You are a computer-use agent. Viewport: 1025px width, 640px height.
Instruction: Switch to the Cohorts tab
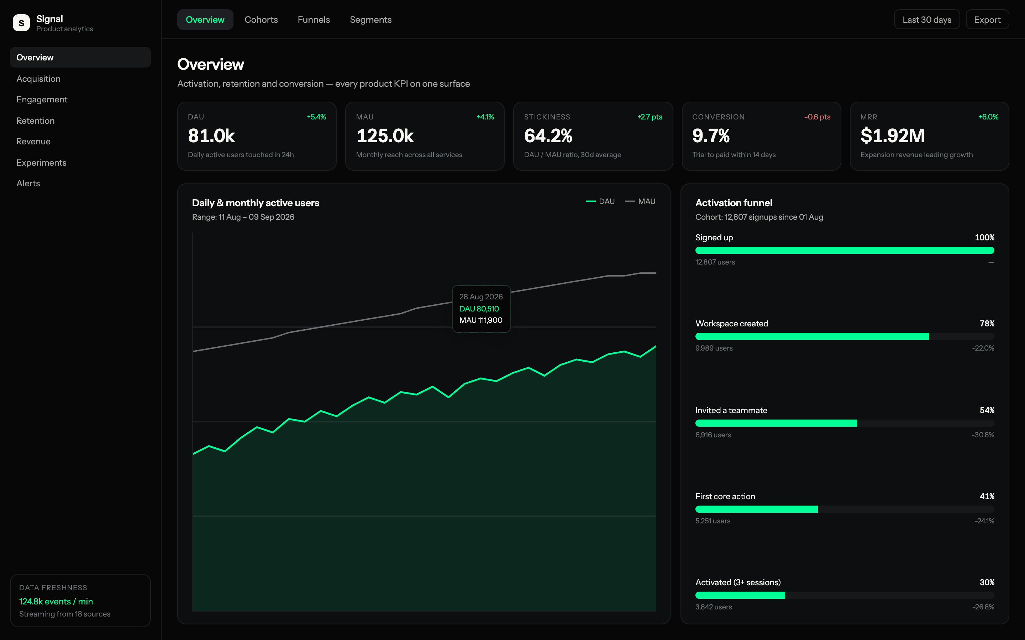pyautogui.click(x=261, y=20)
